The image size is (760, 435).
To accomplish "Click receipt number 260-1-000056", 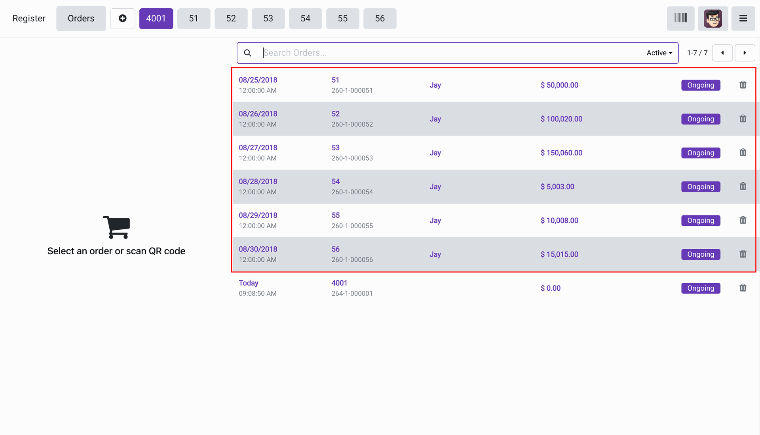I will [x=352, y=260].
